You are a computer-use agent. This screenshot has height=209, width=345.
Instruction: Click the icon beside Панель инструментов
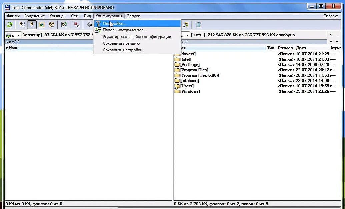98,30
